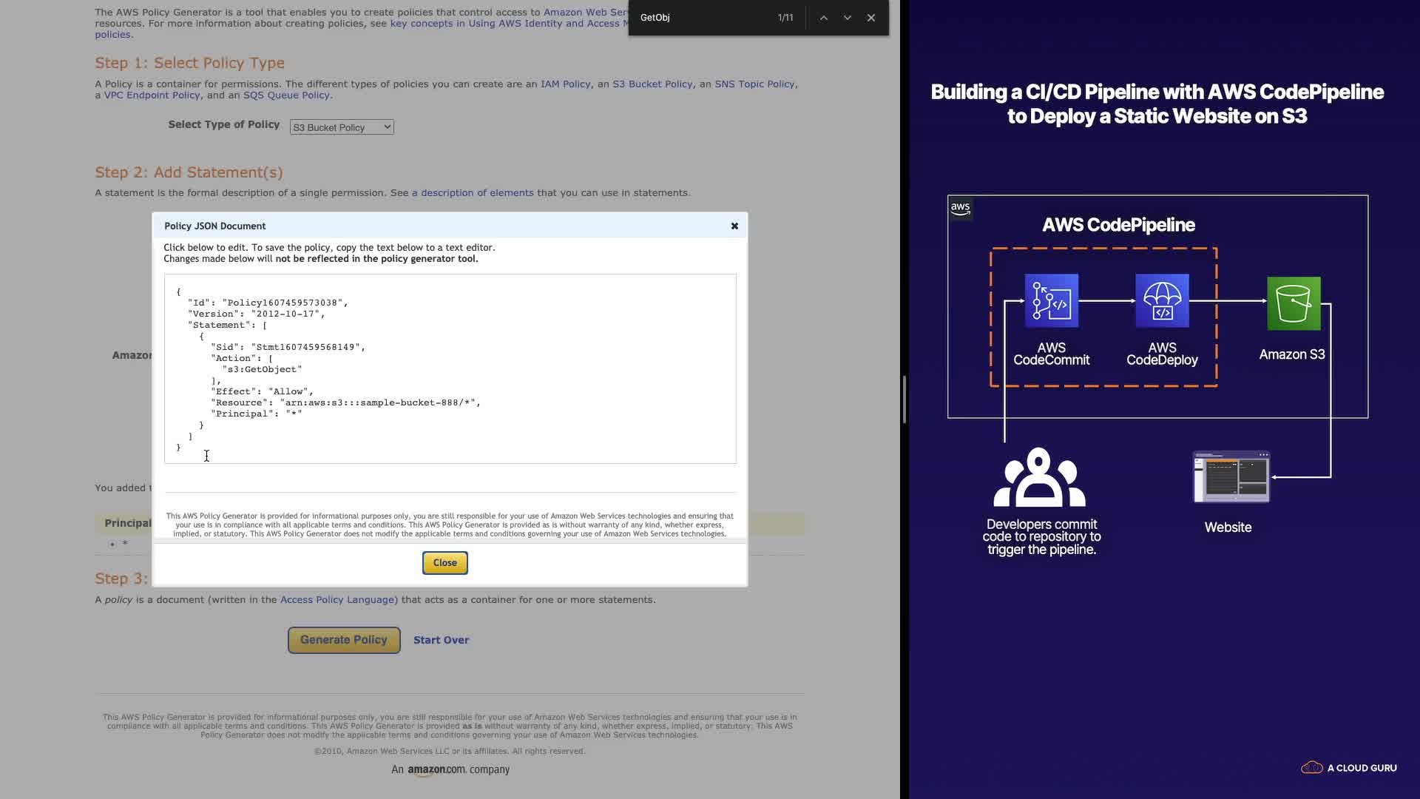Click the AWS CodeDeploy icon
The width and height of the screenshot is (1420, 799).
1162,301
